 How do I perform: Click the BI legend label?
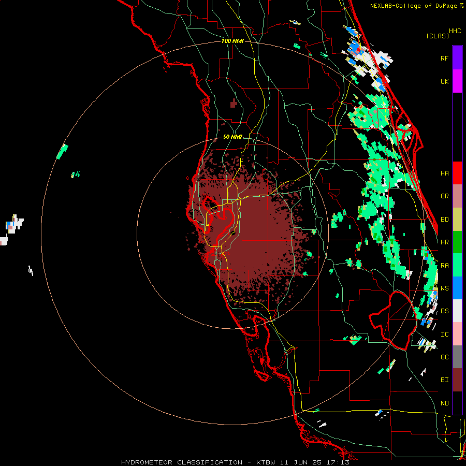point(444,380)
